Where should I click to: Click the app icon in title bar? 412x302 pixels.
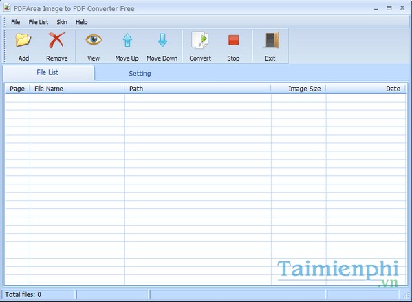7,8
